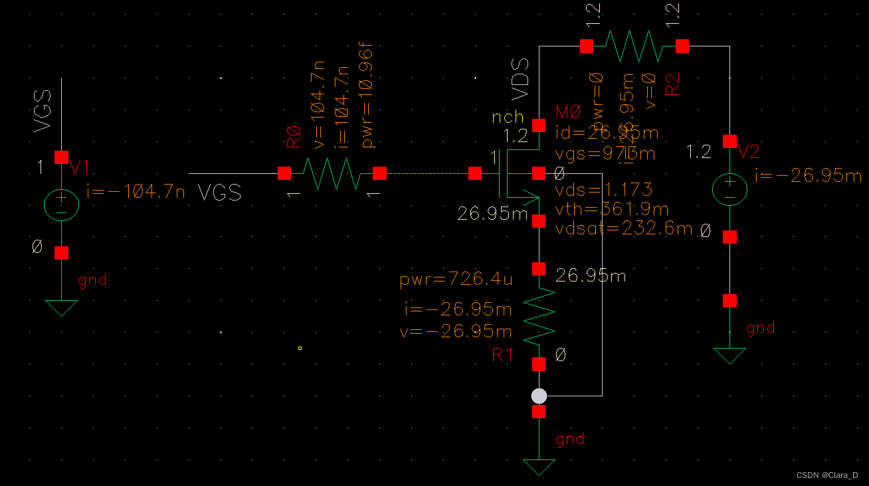869x486 pixels.
Task: Click the MOSFET gate red pin
Action: click(475, 173)
